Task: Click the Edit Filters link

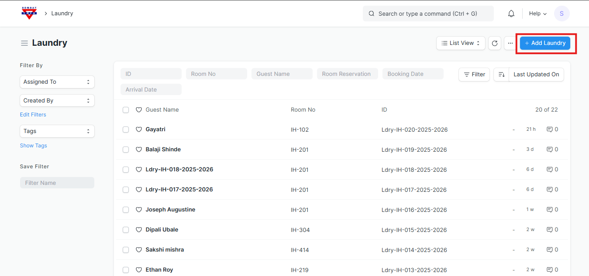Action: (x=33, y=115)
